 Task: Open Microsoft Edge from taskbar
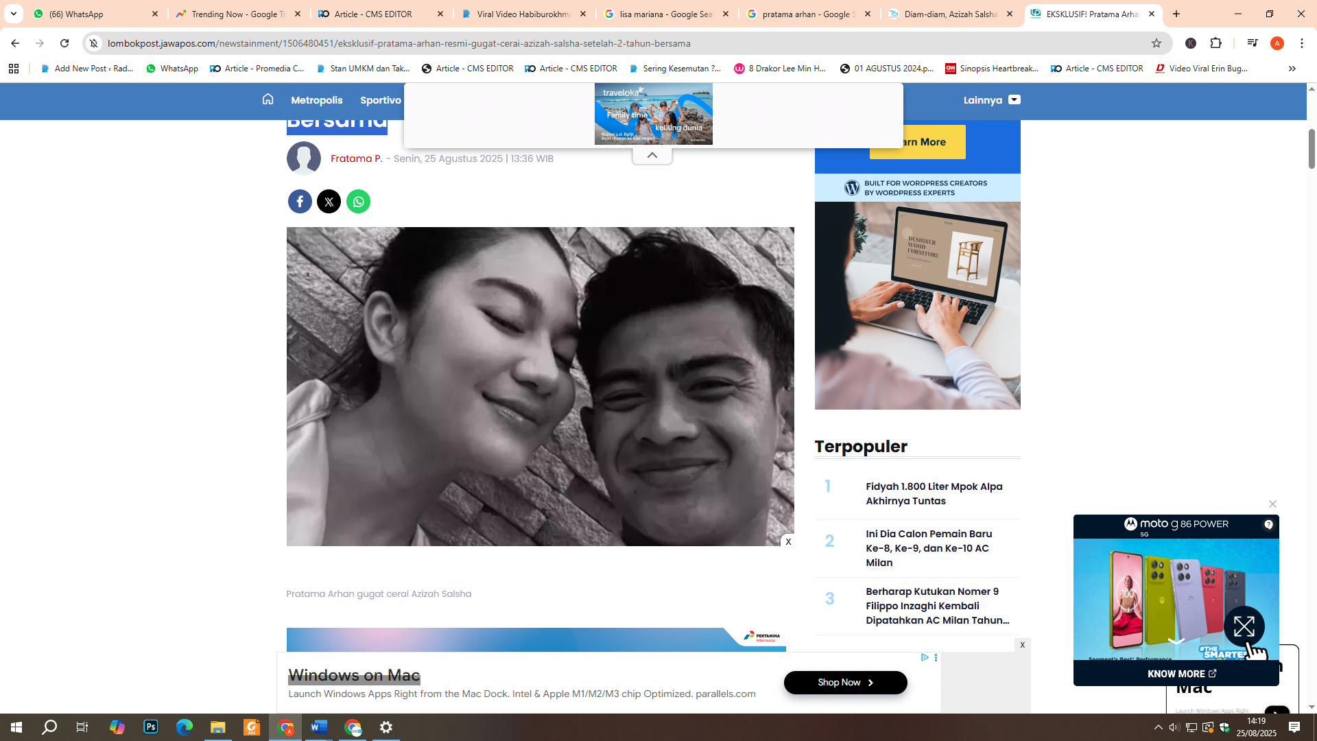(185, 727)
